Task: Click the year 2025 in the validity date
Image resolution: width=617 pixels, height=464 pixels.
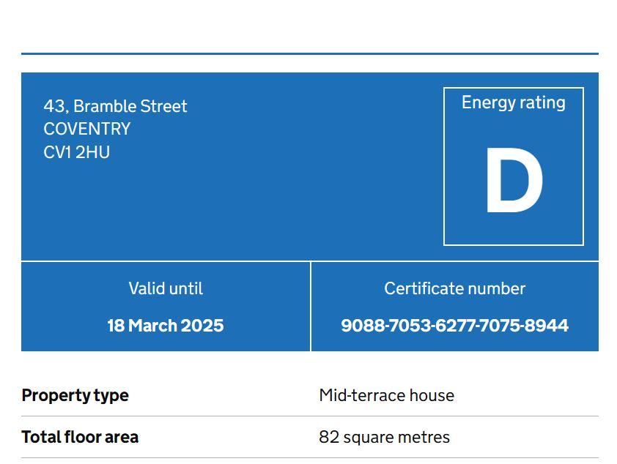Action: click(202, 326)
